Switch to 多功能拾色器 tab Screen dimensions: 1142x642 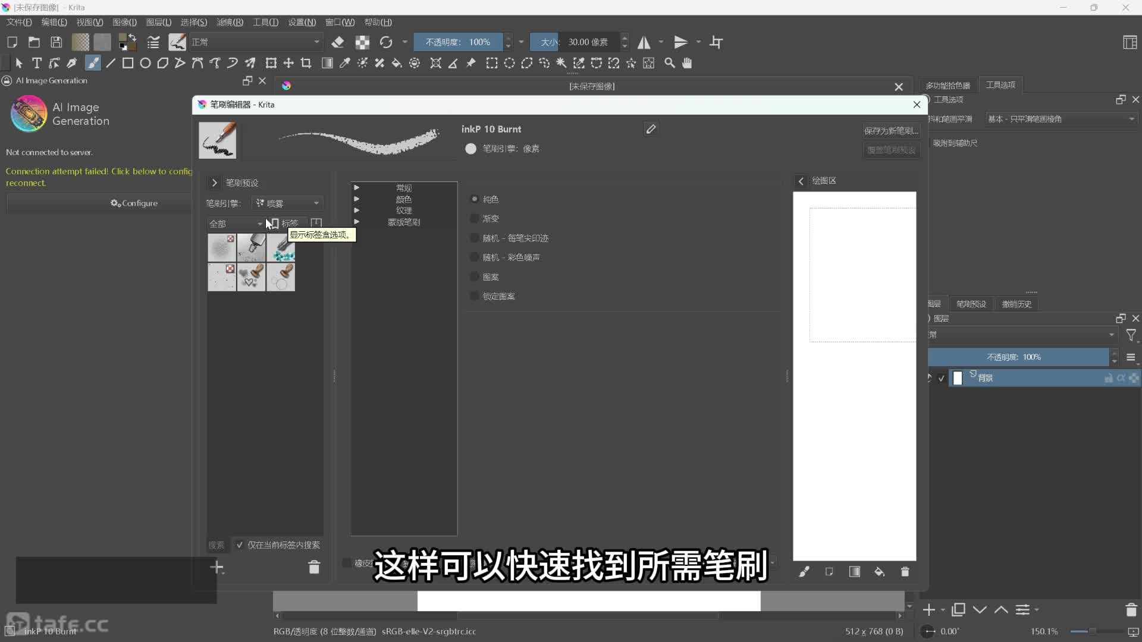pos(948,86)
